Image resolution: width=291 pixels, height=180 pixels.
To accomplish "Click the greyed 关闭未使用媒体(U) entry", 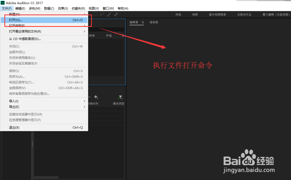I will pos(44,58).
